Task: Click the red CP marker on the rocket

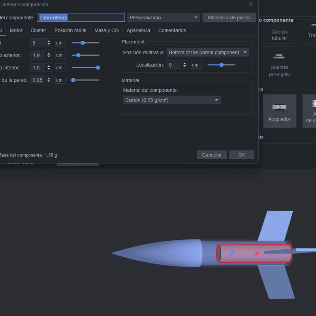Action: (x=256, y=253)
